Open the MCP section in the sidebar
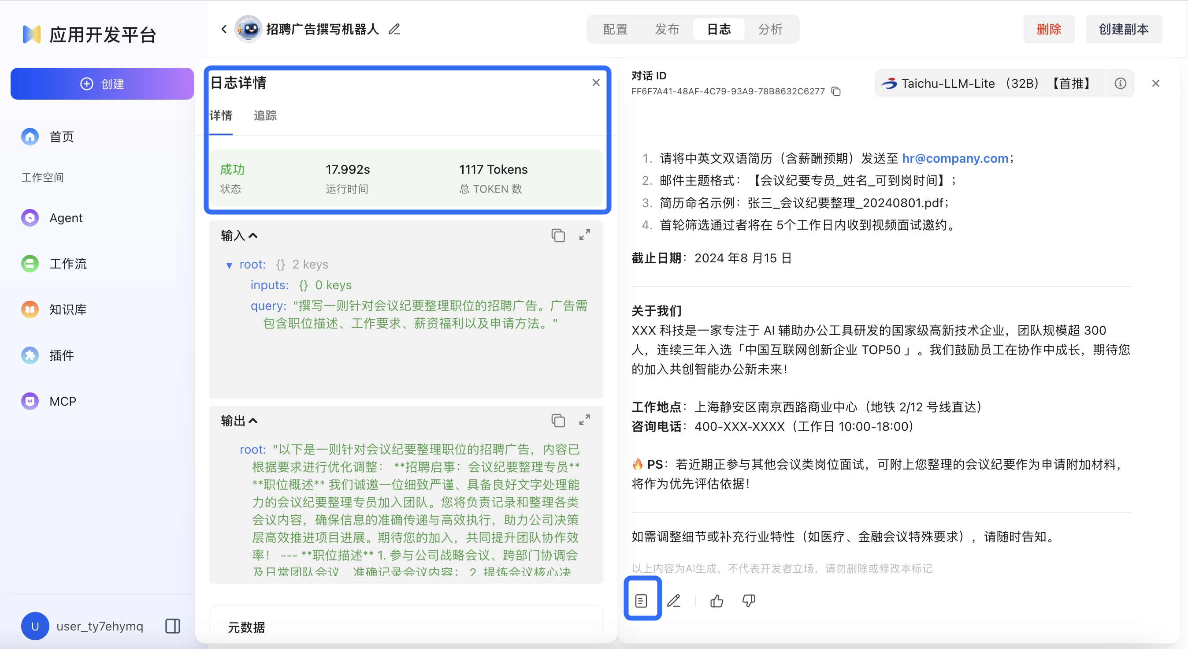The height and width of the screenshot is (649, 1188). [x=62, y=401]
